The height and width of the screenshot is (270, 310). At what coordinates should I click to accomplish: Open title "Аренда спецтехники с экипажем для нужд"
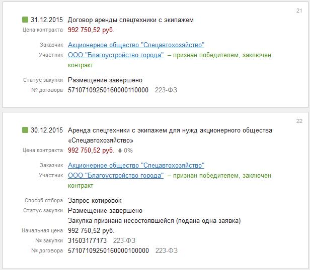click(x=170, y=130)
